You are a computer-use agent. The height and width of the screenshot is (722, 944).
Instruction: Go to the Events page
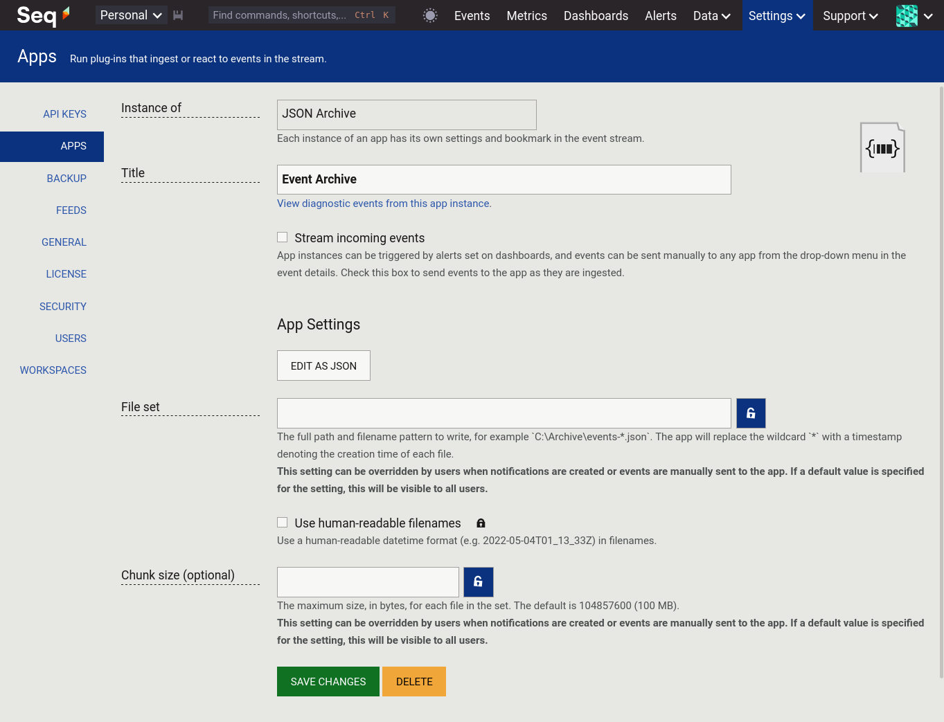click(472, 15)
